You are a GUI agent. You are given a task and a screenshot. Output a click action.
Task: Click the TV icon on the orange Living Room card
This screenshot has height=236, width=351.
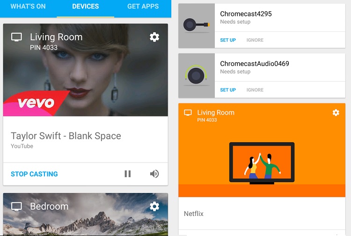(188, 112)
